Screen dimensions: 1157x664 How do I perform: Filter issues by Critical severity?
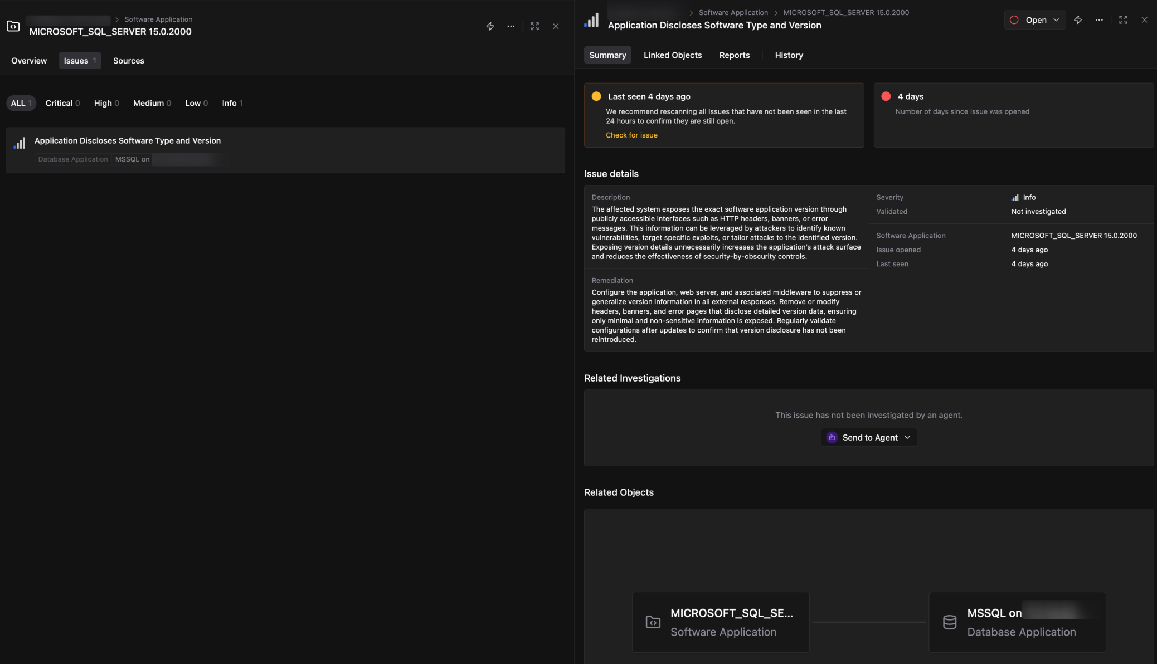click(62, 103)
